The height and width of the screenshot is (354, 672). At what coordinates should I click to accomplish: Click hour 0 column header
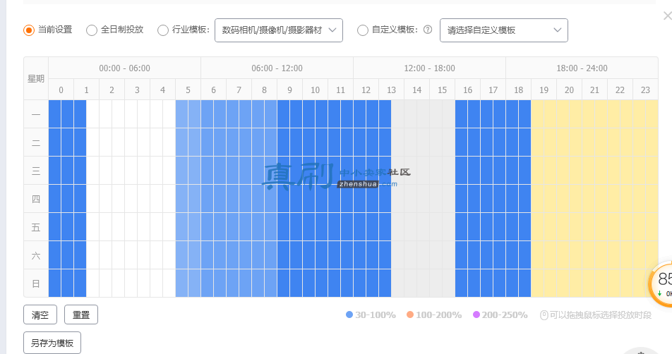[61, 90]
